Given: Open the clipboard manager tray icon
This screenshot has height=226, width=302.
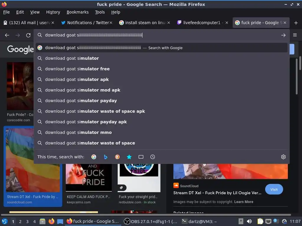Looking at the screenshot, I should coord(260,221).
